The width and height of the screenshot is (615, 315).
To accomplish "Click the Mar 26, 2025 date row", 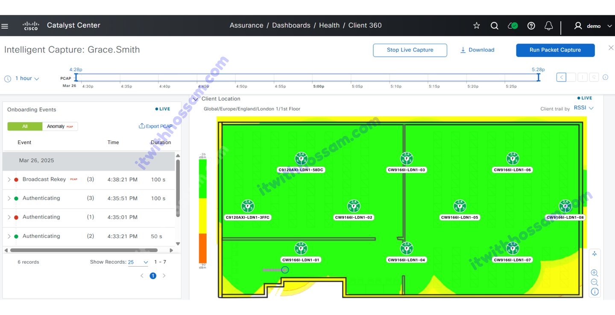I will [89, 161].
